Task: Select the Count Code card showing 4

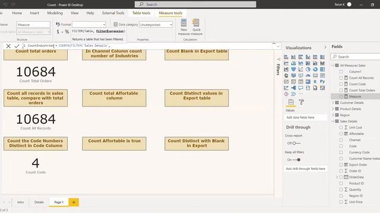Action: [x=36, y=166]
